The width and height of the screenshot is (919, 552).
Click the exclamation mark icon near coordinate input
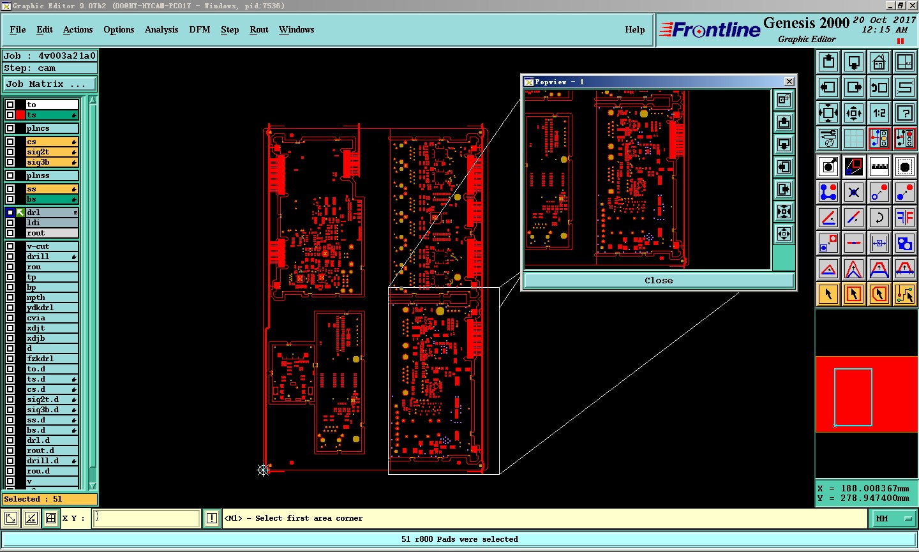(x=212, y=518)
